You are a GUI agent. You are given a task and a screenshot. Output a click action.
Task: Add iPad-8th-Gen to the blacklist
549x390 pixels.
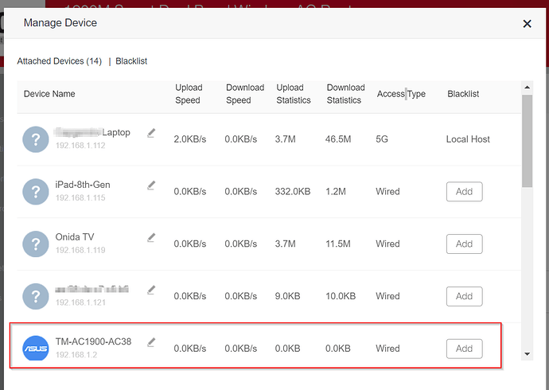coord(464,192)
